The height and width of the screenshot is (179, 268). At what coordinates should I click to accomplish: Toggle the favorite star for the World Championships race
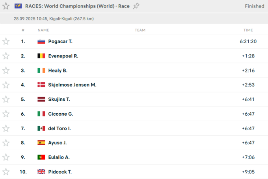[x=6, y=6]
